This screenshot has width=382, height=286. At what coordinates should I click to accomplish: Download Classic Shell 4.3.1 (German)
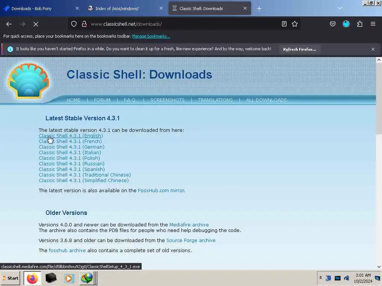point(71,147)
